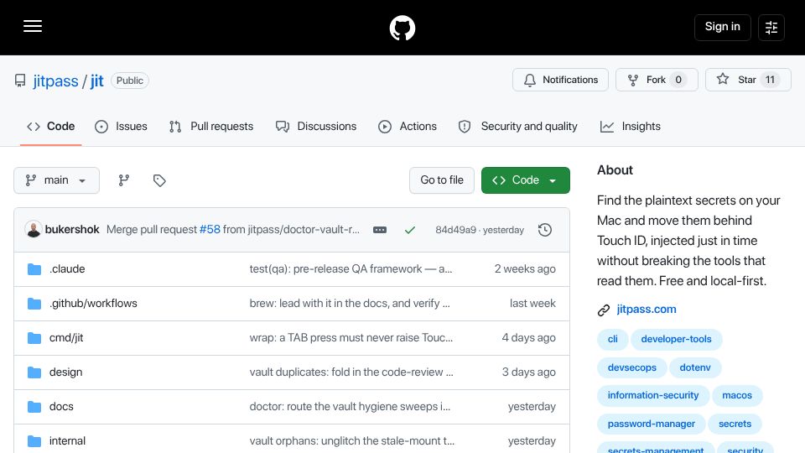Click the Sign in button
This screenshot has height=453, width=805.
[722, 27]
